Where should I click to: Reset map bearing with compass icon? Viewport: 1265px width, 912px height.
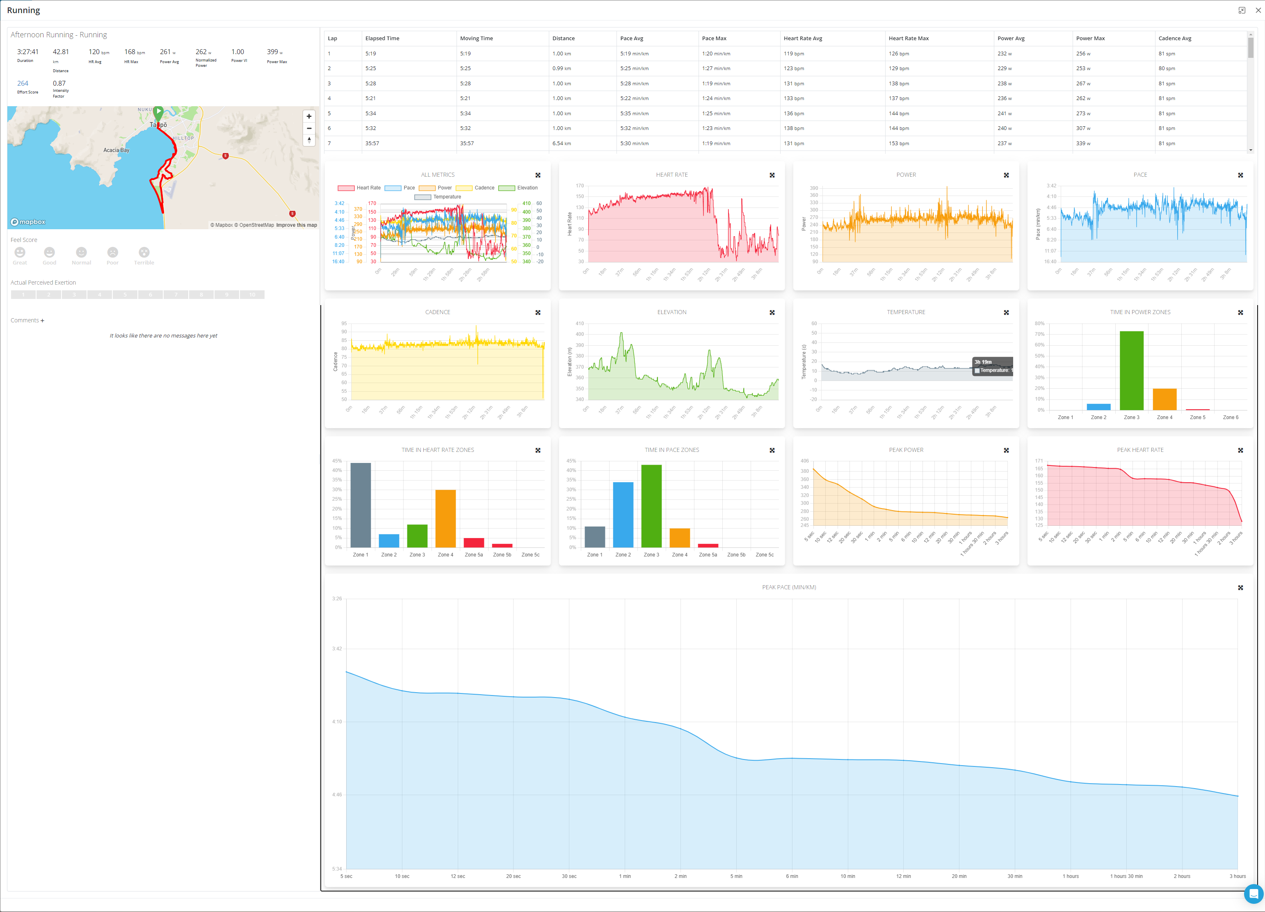tap(309, 140)
